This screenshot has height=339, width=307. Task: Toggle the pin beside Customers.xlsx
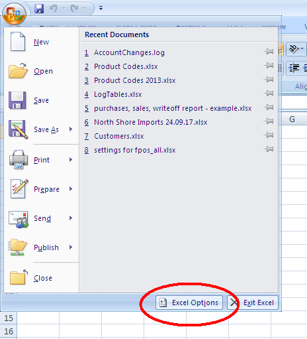[x=269, y=135]
